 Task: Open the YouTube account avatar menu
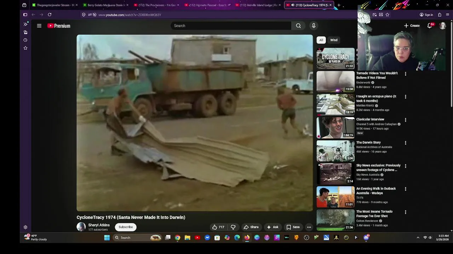tap(442, 26)
